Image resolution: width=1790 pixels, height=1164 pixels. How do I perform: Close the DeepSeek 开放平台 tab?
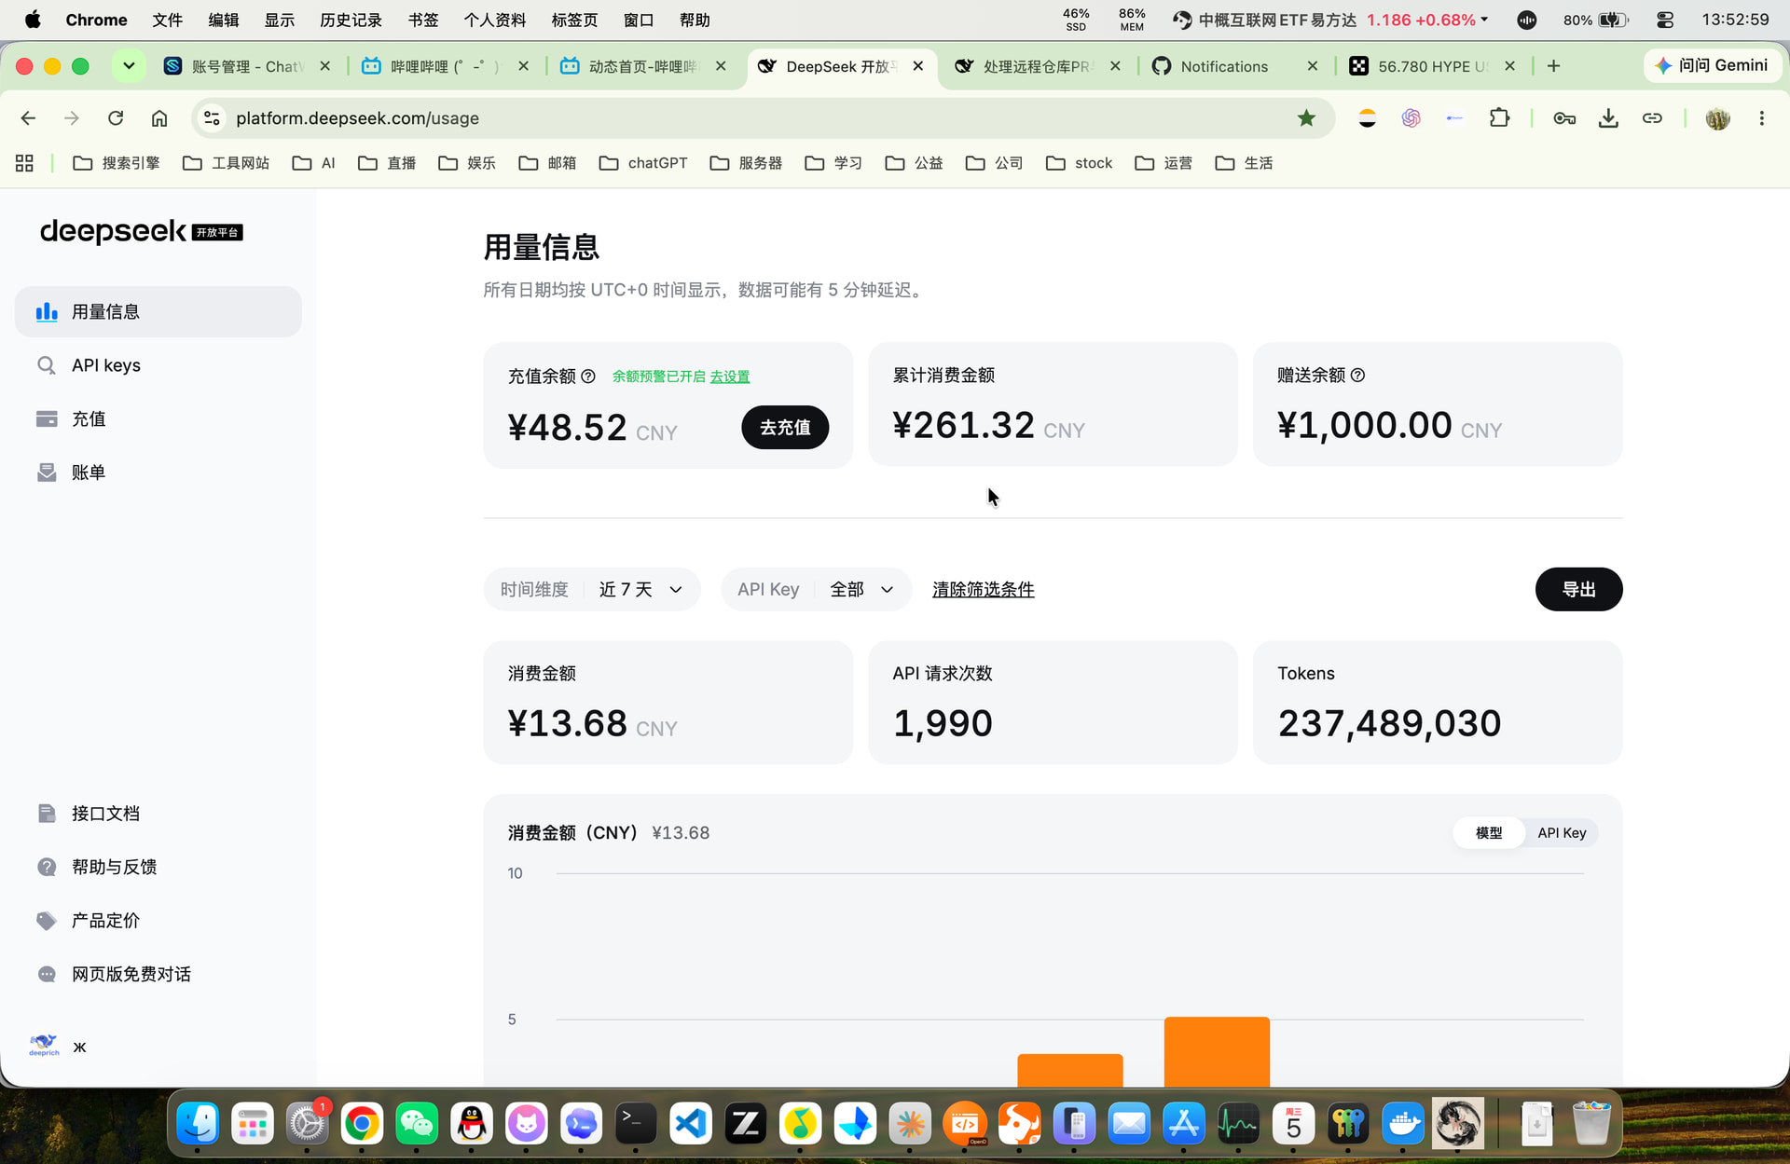[x=918, y=66]
